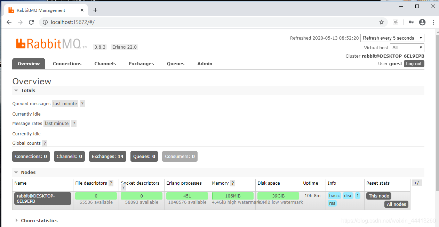Click the bird extension icon

pos(396,22)
